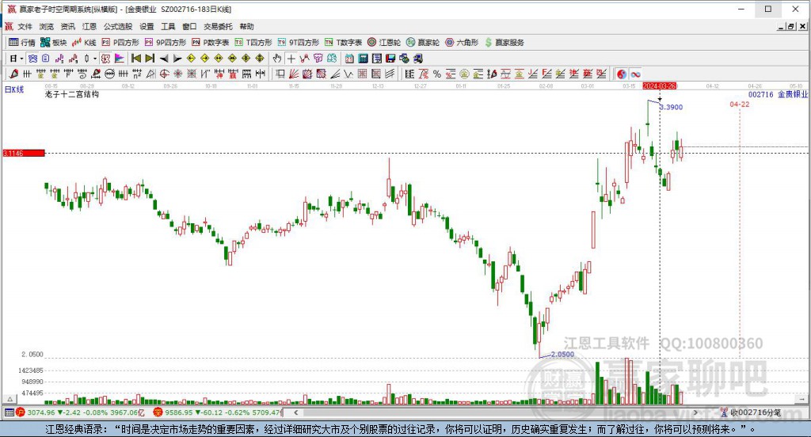Jump to last bar button
Viewport: 811px width, 437px height.
tap(150, 59)
